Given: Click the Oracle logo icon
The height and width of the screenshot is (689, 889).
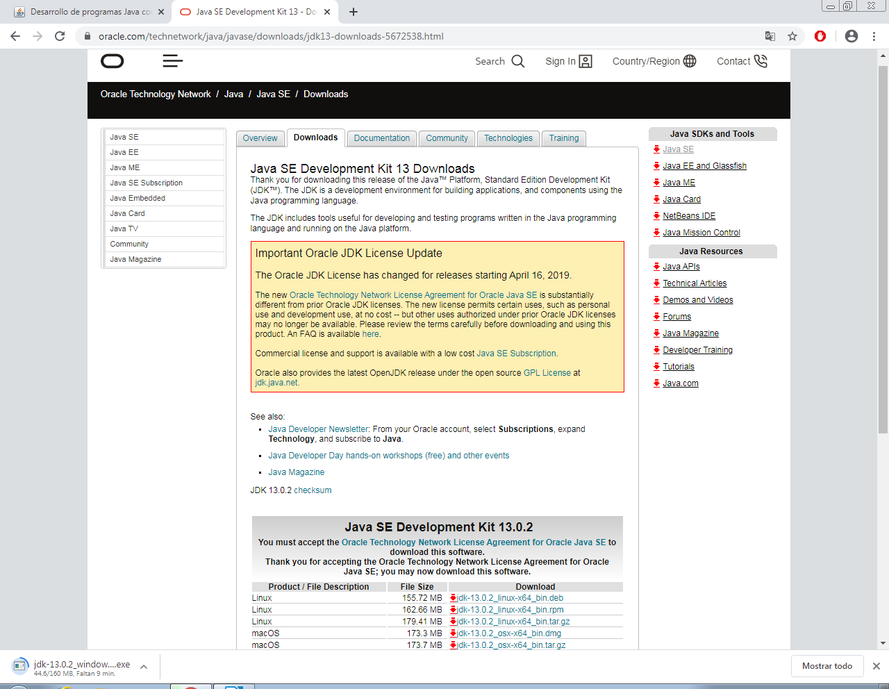Looking at the screenshot, I should point(113,62).
